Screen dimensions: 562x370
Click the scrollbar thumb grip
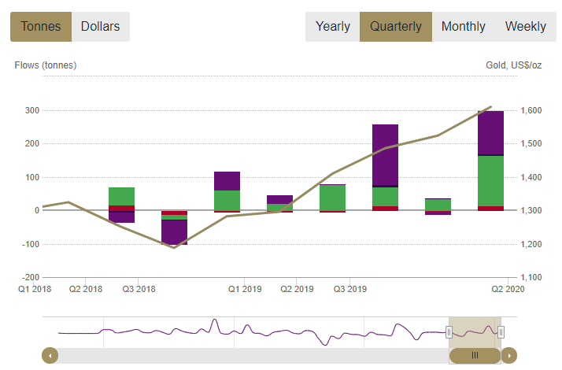(x=475, y=356)
